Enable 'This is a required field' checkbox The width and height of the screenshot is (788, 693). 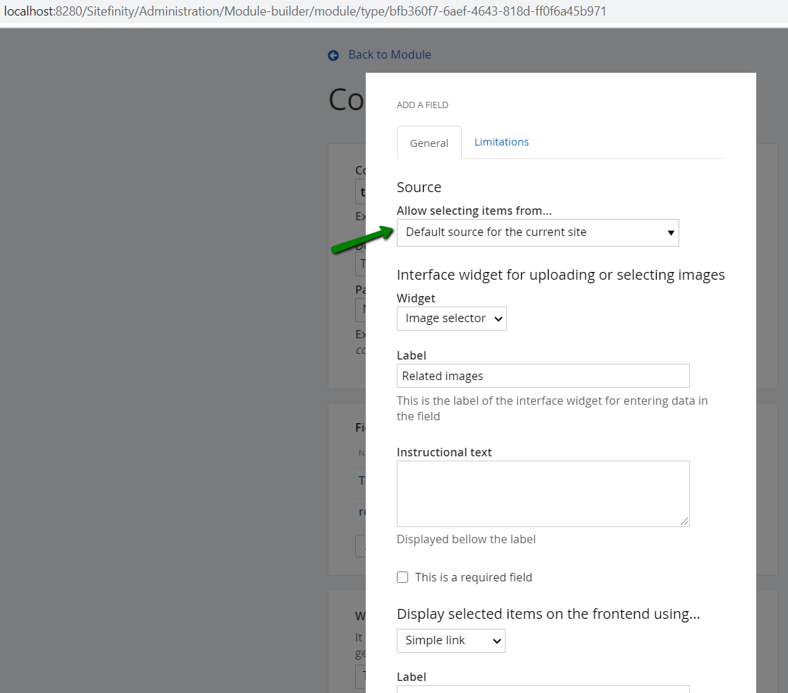402,577
